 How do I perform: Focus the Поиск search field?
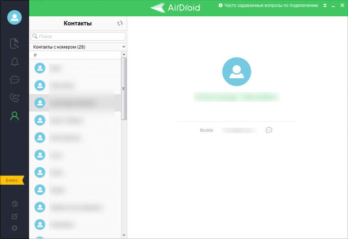(x=78, y=36)
